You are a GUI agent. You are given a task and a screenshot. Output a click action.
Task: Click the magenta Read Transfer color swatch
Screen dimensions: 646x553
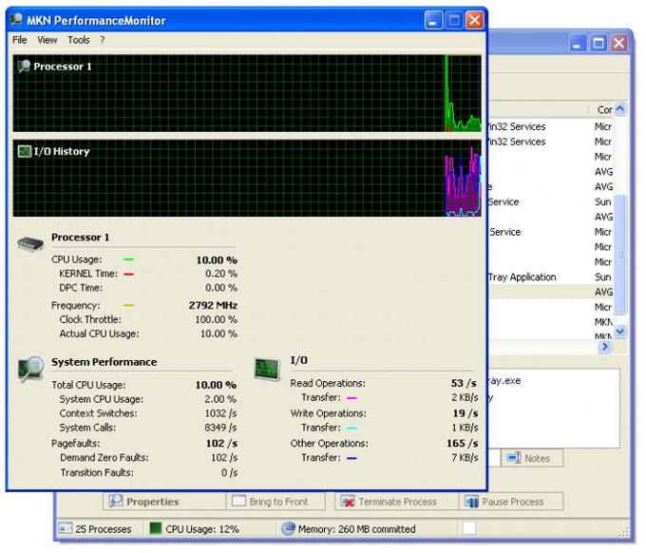click(x=351, y=398)
